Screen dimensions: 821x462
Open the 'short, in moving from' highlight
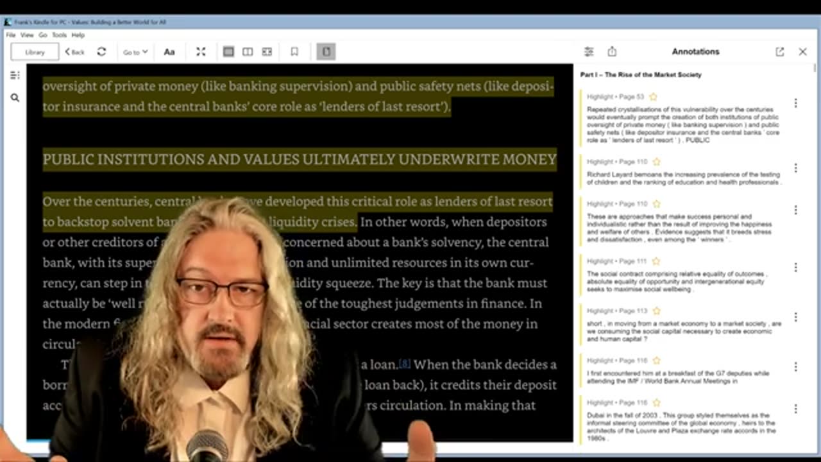tap(684, 331)
